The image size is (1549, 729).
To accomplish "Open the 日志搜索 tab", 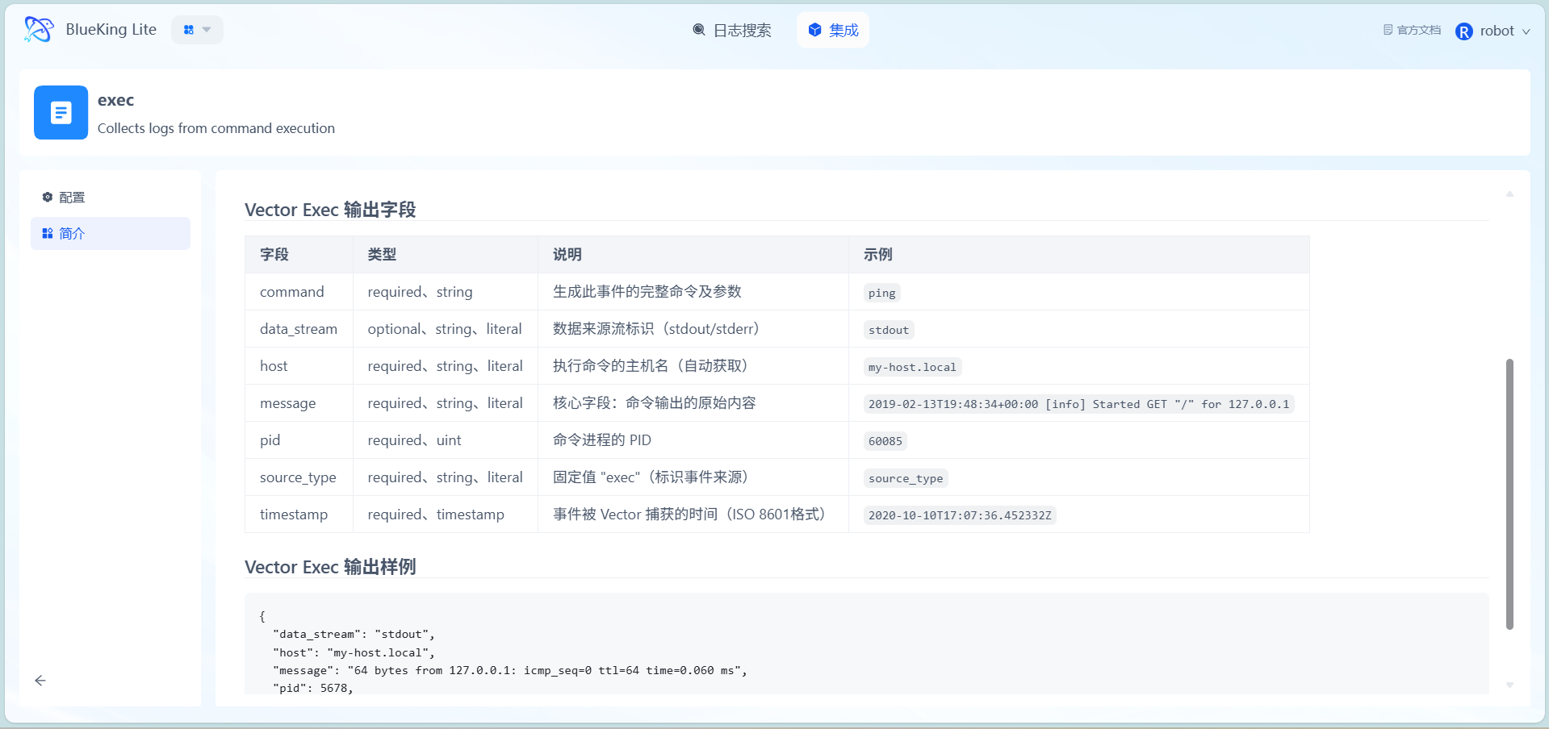I will 732,31.
